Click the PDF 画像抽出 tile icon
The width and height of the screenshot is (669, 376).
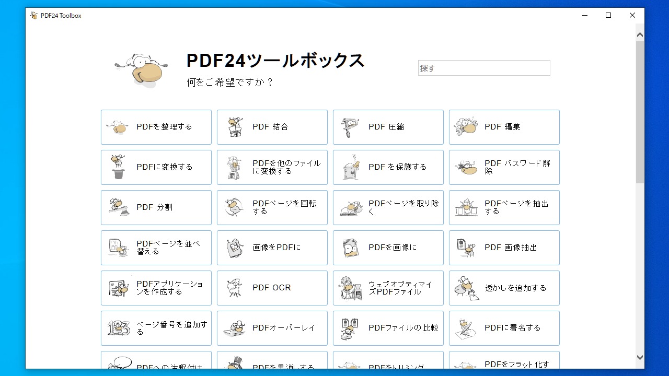tap(466, 248)
